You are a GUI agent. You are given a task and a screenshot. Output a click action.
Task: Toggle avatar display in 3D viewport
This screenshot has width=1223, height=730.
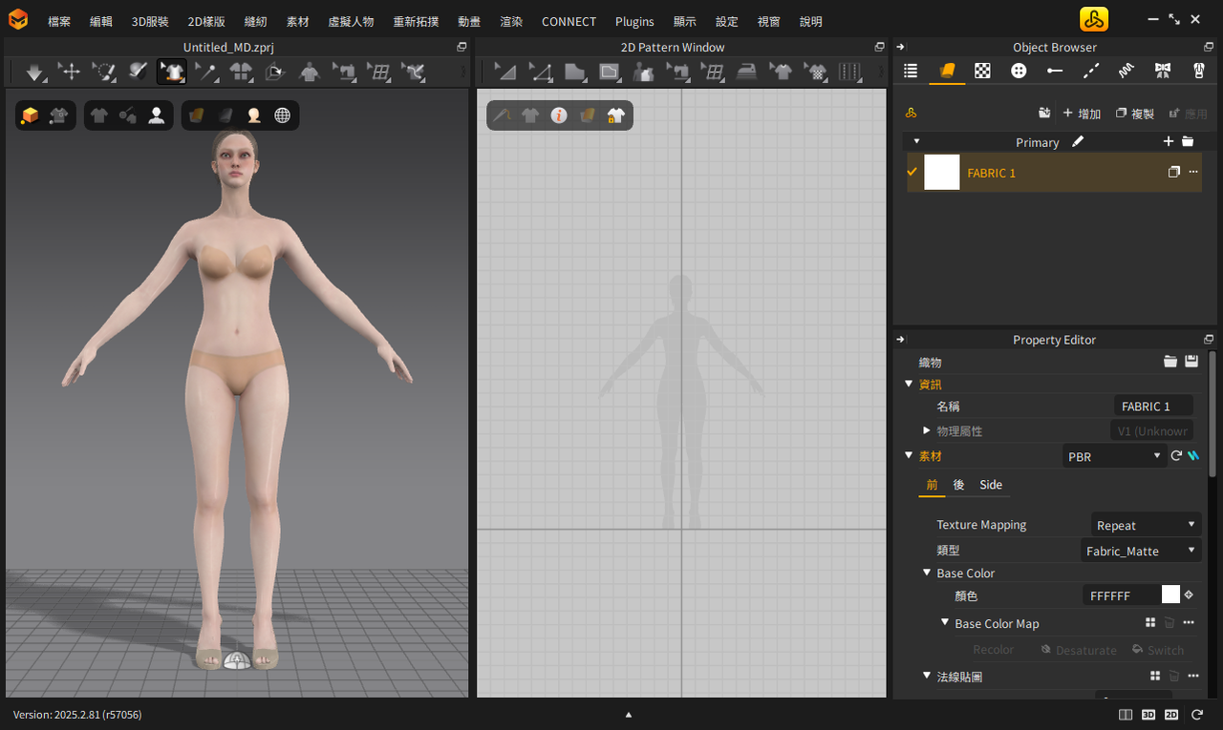pos(157,115)
